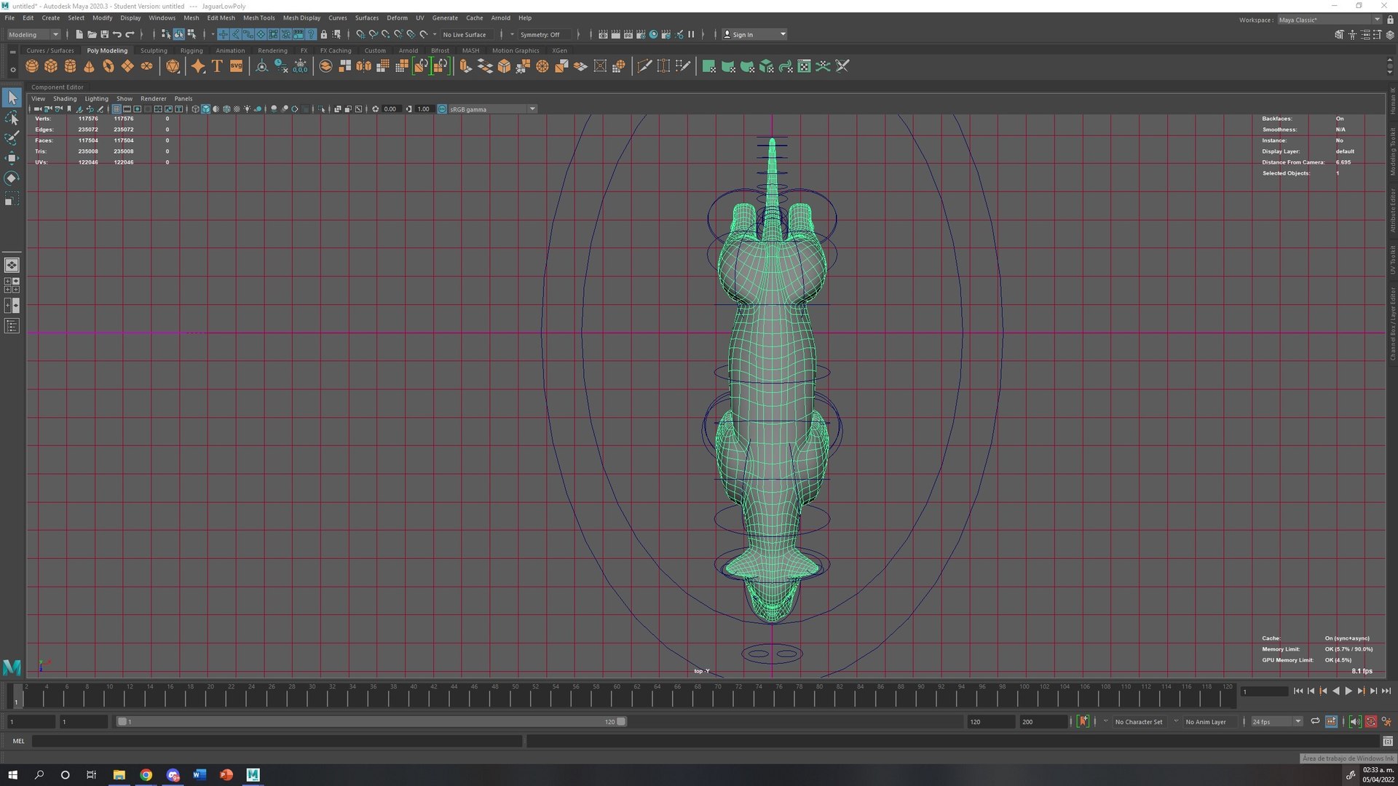The image size is (1398, 786).
Task: Open the Mesh Tools menu
Action: coord(258,17)
